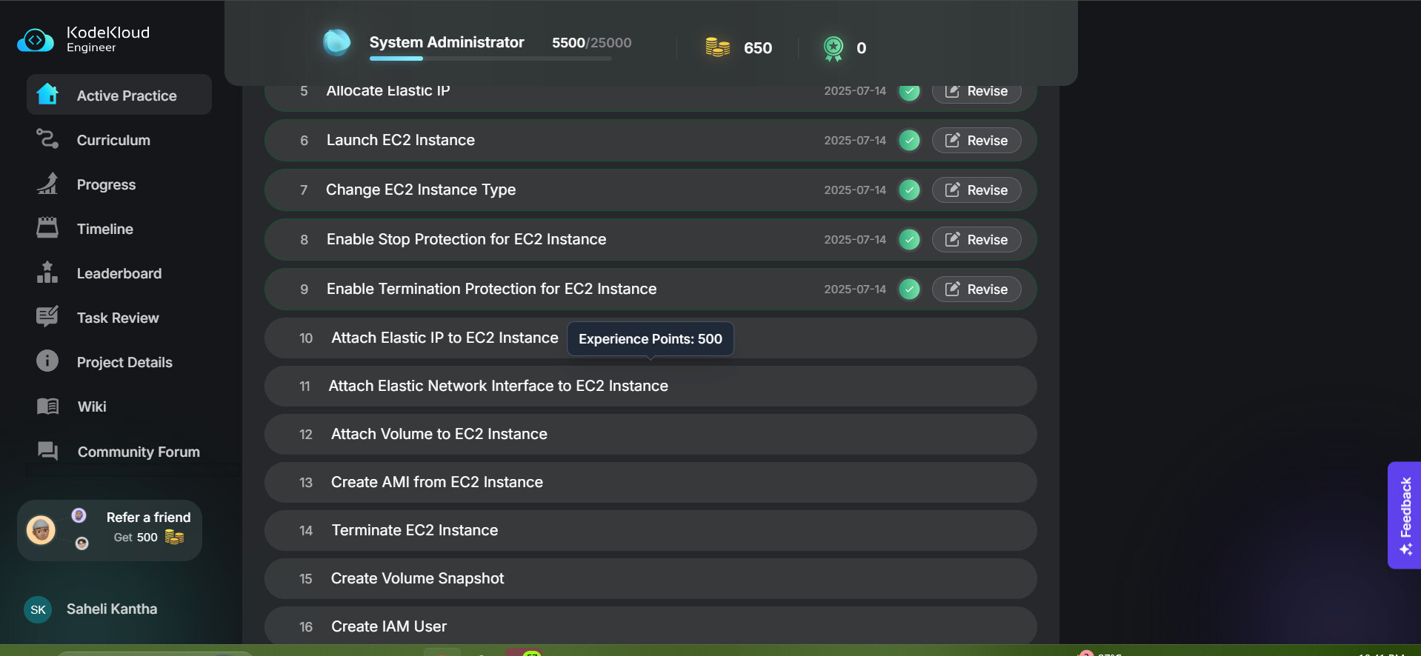Click the System Administrator progress bar

(490, 58)
